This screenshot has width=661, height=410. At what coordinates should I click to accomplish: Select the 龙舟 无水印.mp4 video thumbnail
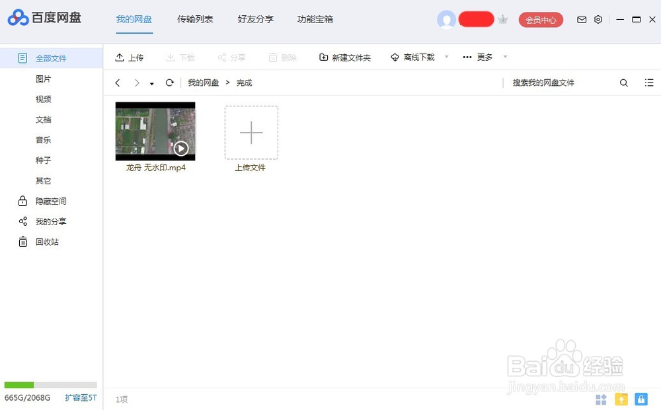coord(155,131)
